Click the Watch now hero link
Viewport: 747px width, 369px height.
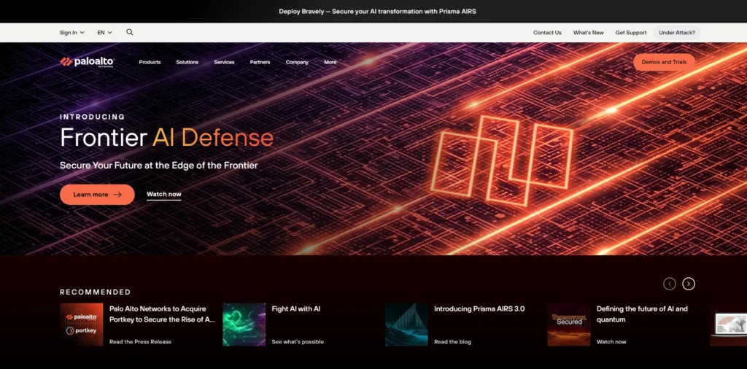pyautogui.click(x=164, y=194)
